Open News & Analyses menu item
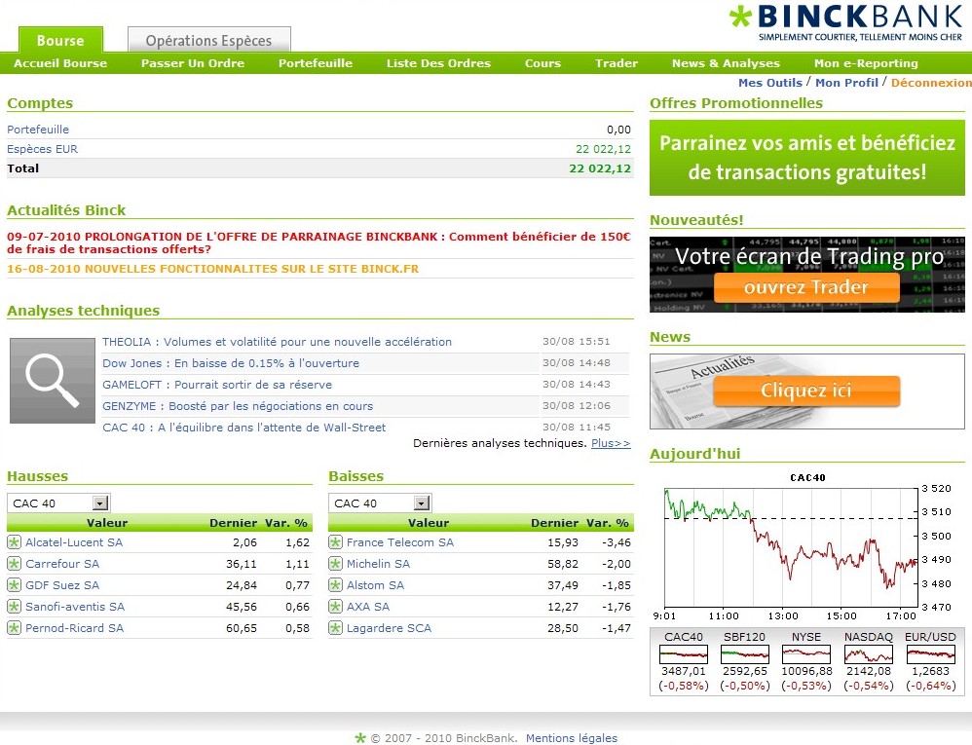 point(726,63)
